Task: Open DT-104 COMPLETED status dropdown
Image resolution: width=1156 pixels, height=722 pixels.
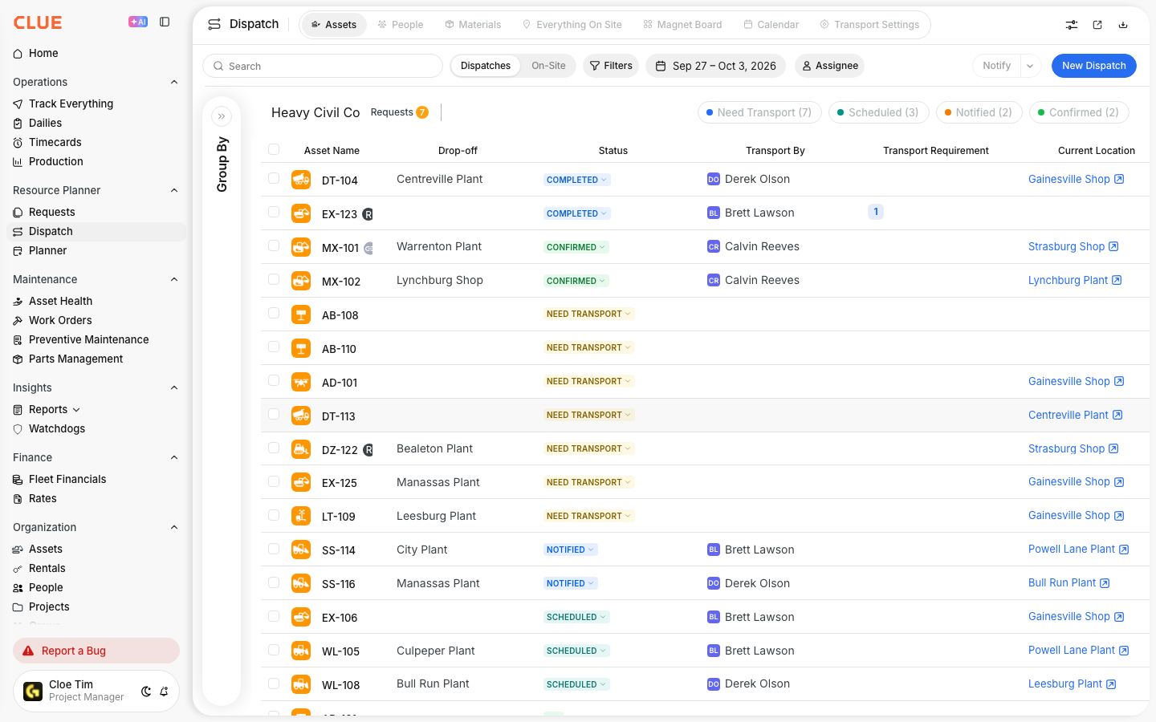Action: 577,180
